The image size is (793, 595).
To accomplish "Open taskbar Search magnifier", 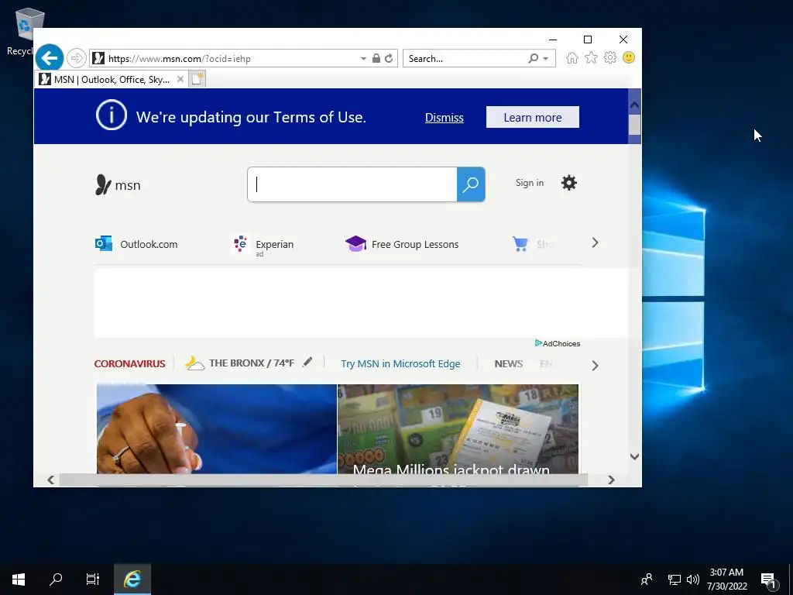I will click(x=56, y=580).
